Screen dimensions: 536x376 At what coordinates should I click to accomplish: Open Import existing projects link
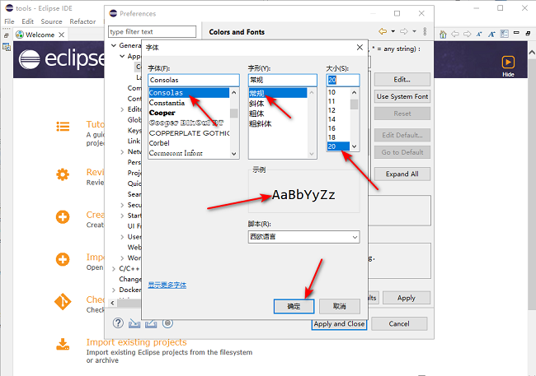click(136, 342)
